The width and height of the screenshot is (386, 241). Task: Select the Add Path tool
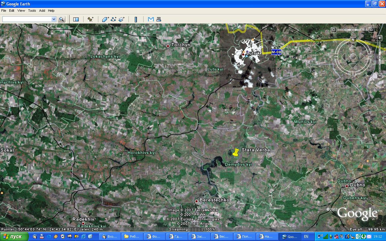pyautogui.click(x=113, y=19)
